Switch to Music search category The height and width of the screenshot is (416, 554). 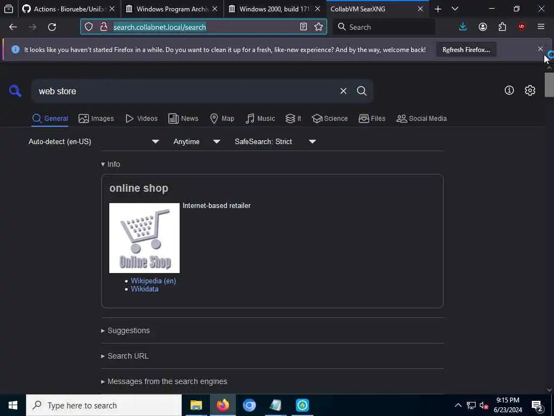pyautogui.click(x=260, y=119)
